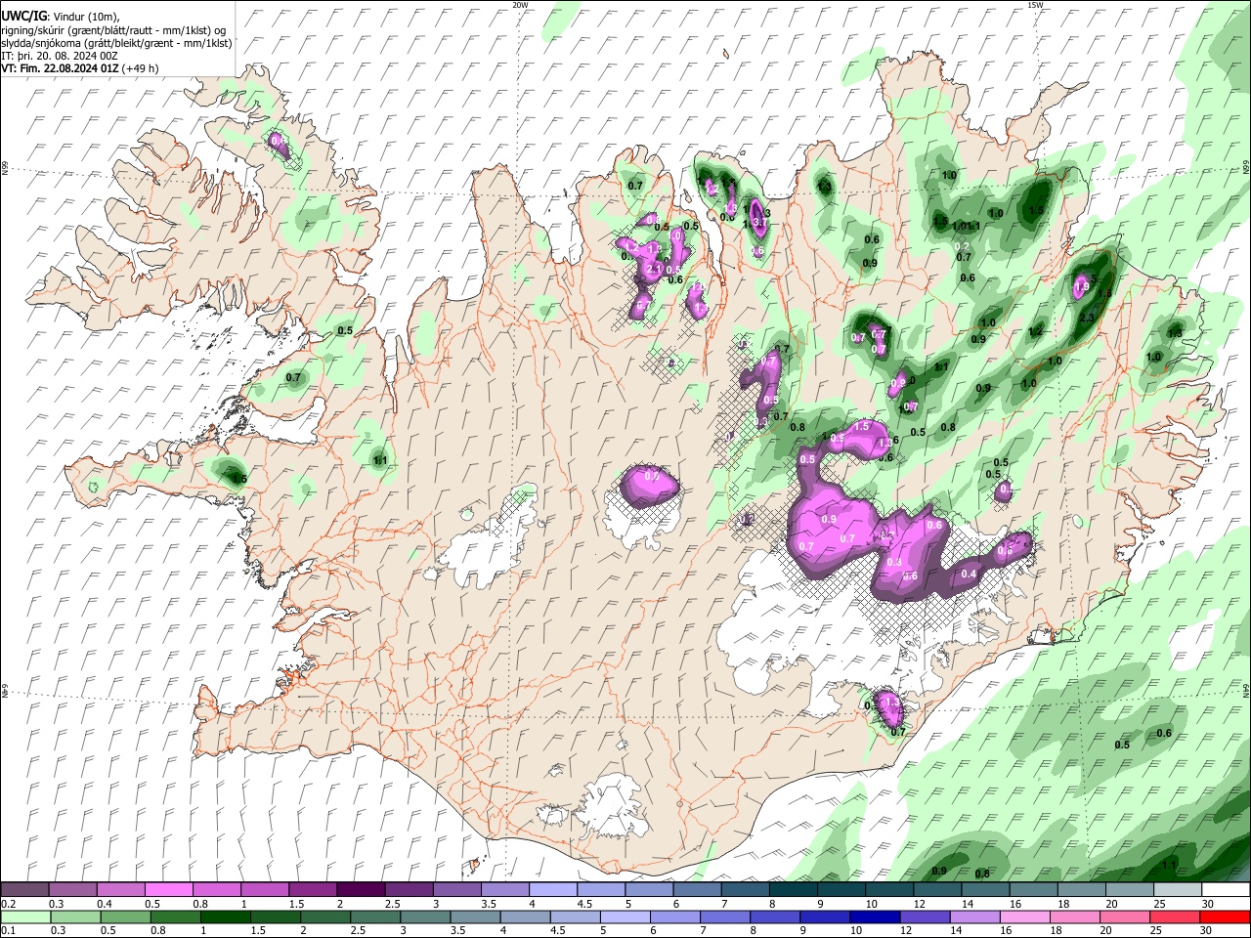Image resolution: width=1251 pixels, height=938 pixels.
Task: Click the 3.7 precipitation value on the map
Action: pos(762,224)
